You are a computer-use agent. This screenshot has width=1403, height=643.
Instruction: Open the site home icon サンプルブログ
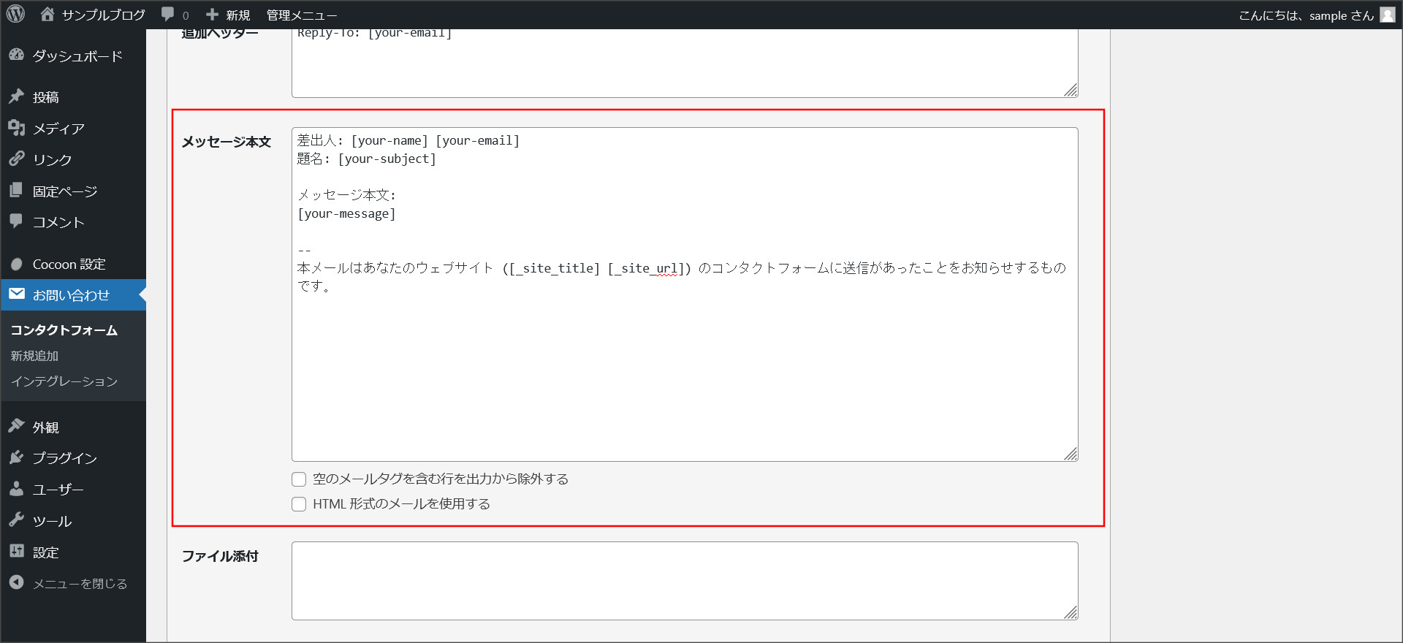[x=47, y=14]
